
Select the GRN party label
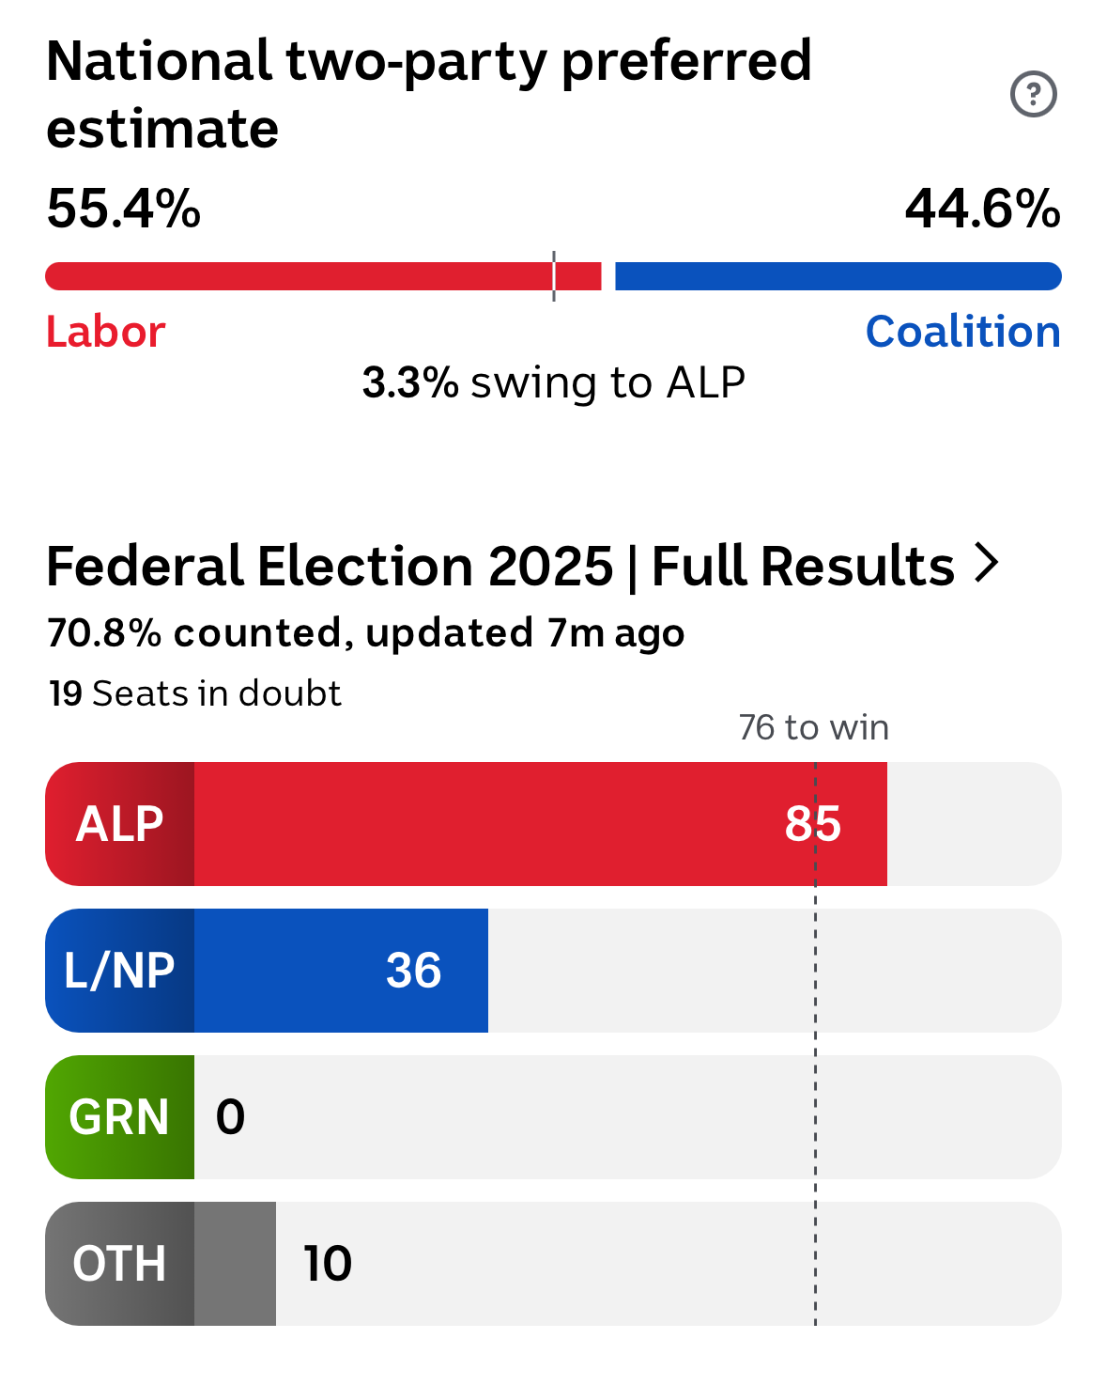point(119,1117)
